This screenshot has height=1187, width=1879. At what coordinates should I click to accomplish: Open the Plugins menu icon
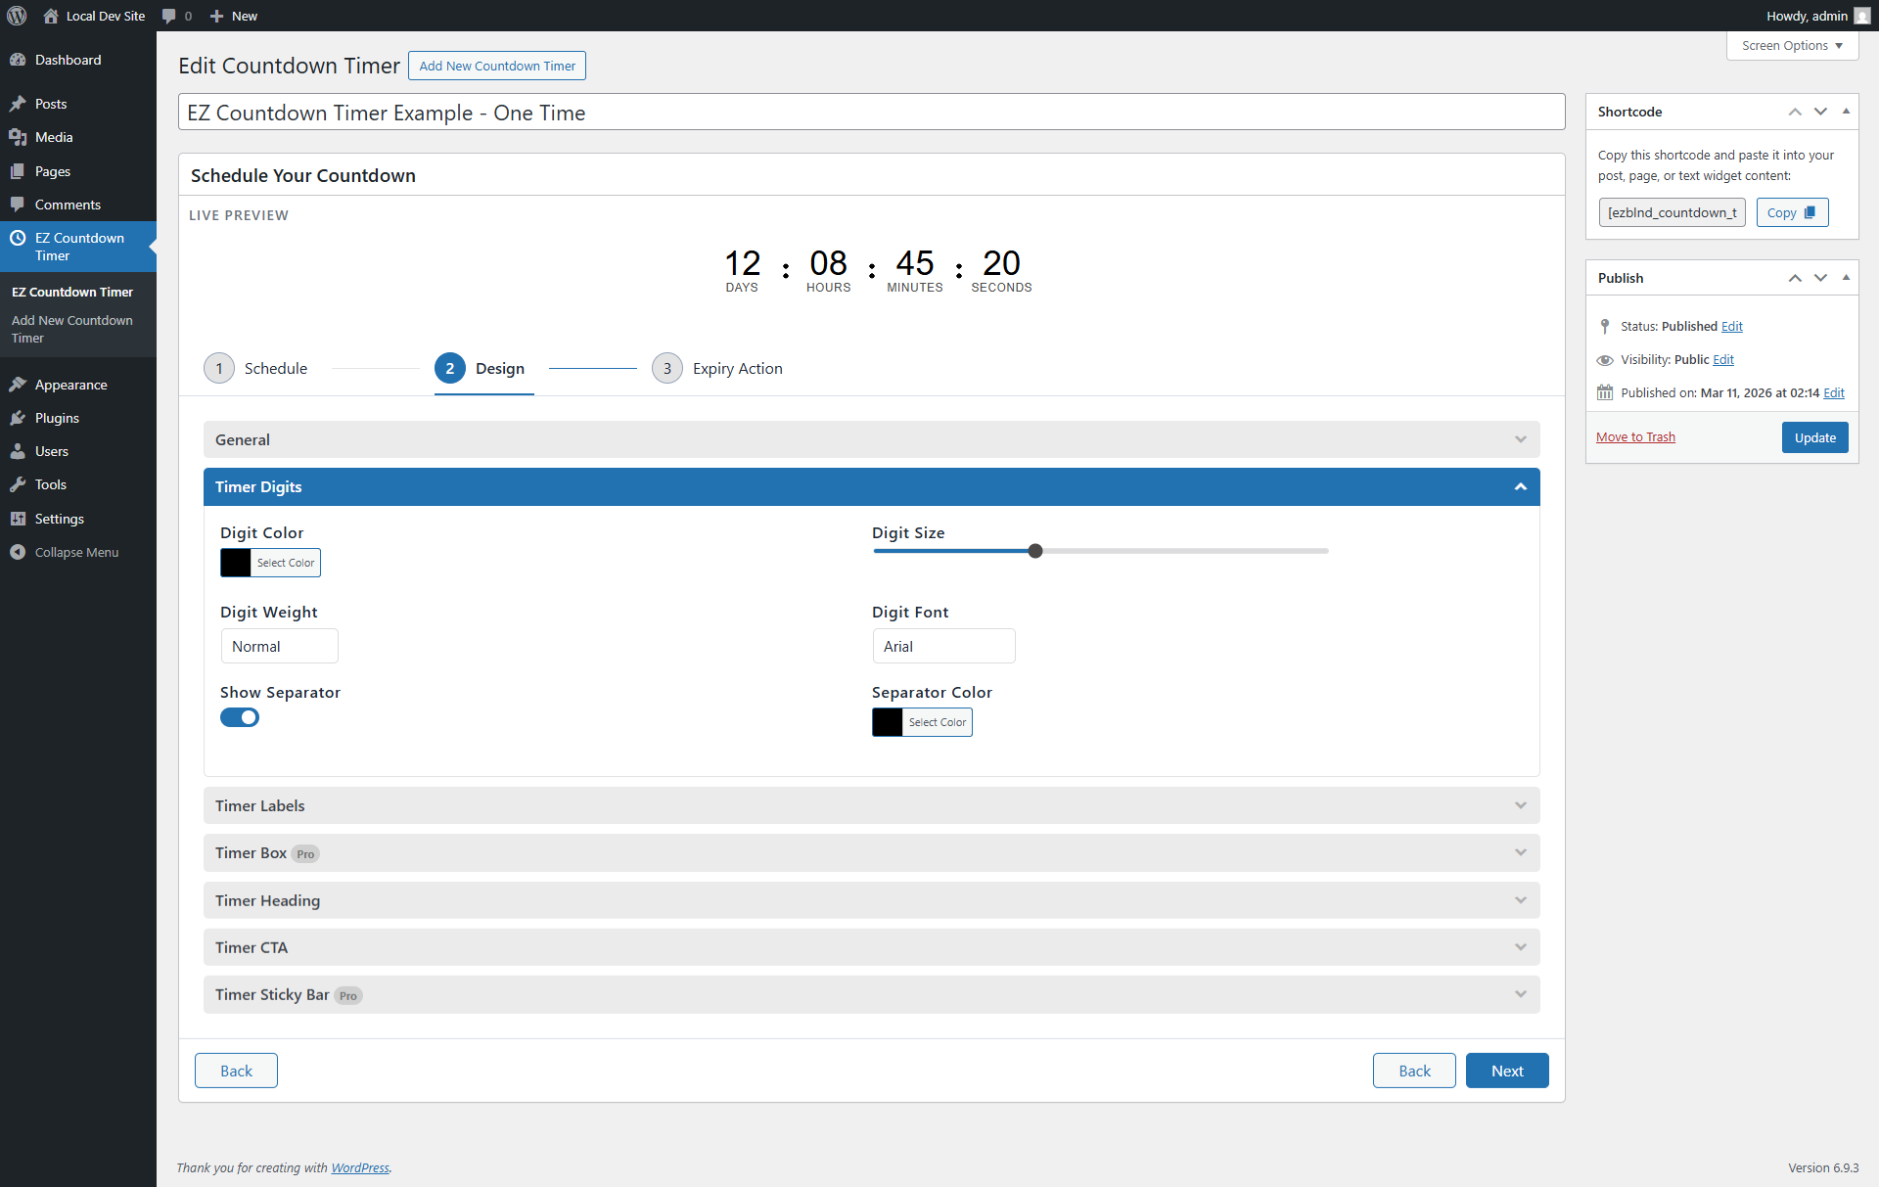18,418
